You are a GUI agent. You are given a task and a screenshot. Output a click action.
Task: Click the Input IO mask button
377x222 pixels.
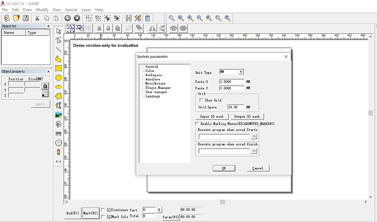coord(212,116)
